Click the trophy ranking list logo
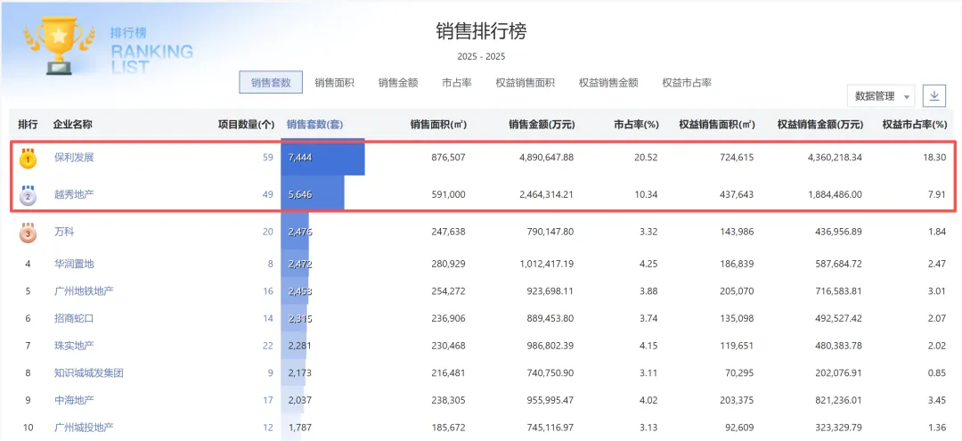Screen dimensions: 962x441 pos(60,45)
